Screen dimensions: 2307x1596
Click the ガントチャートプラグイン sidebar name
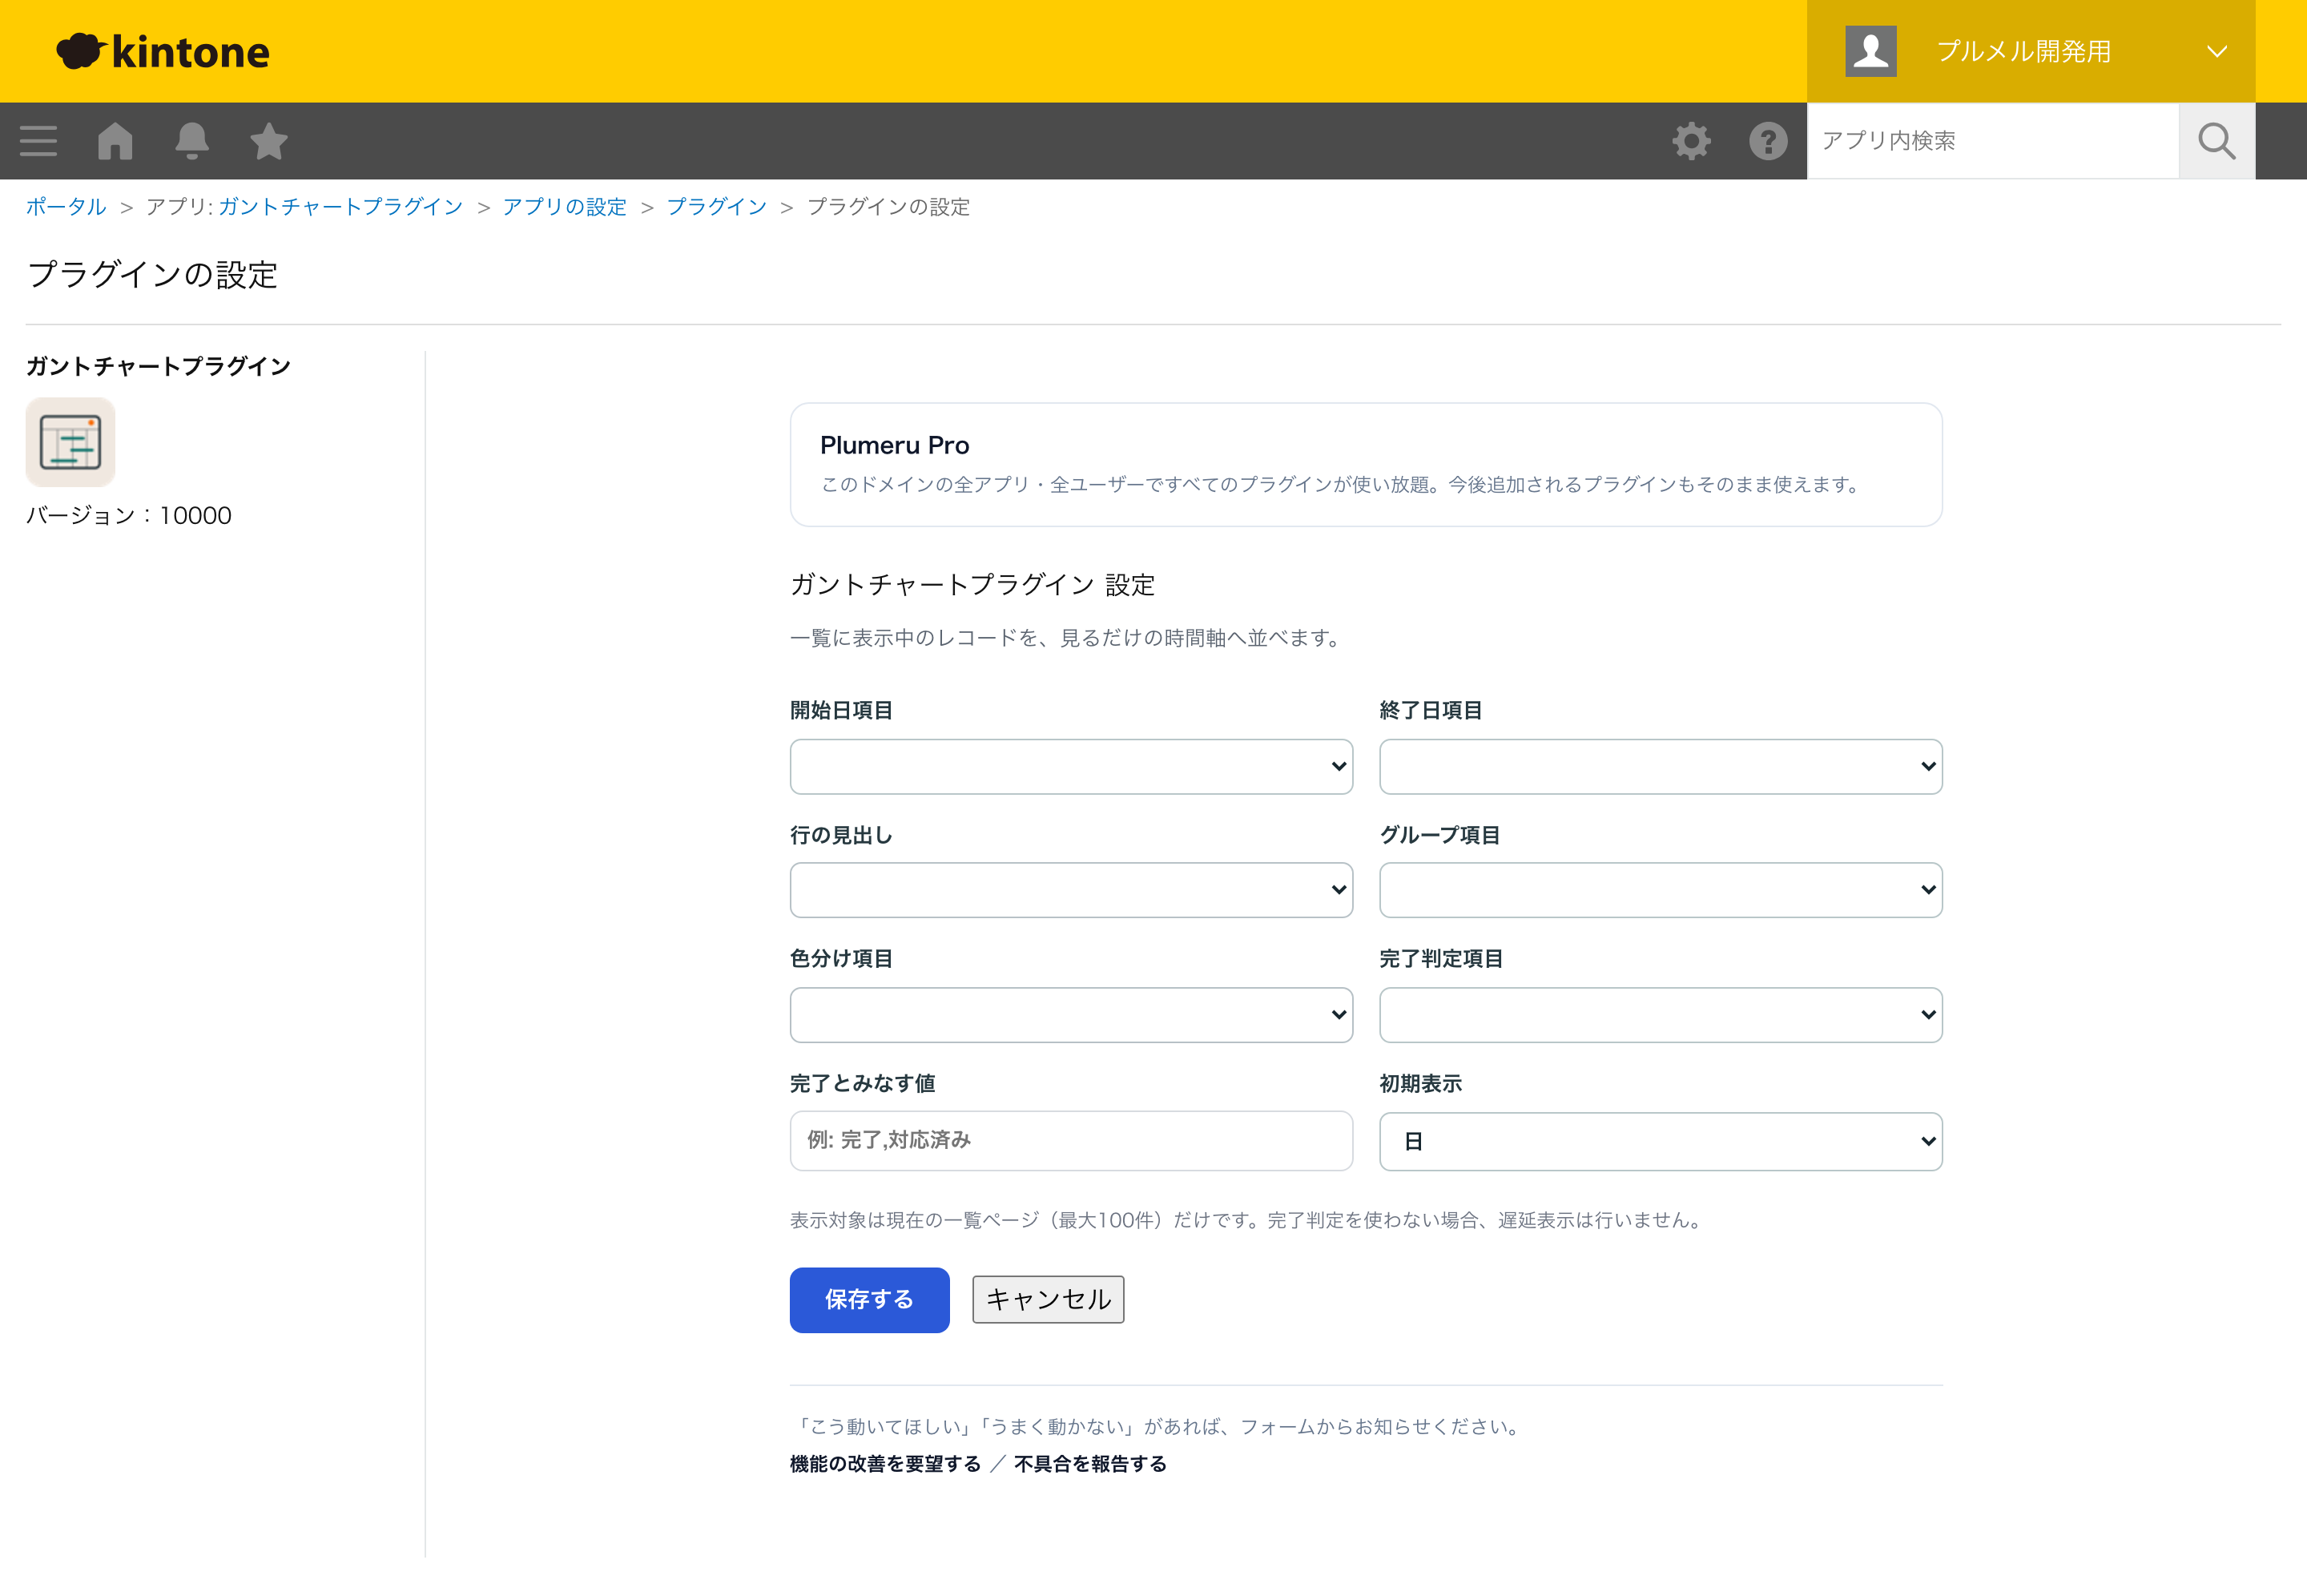pyautogui.click(x=158, y=367)
